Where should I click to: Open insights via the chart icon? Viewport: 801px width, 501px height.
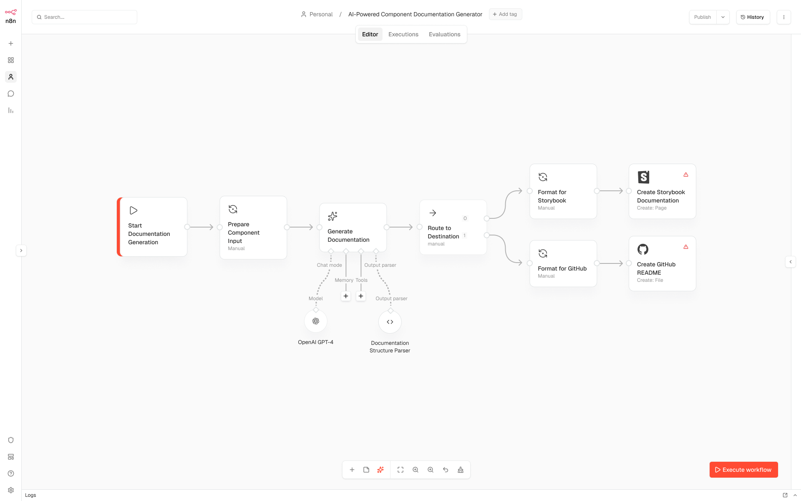coord(11,110)
